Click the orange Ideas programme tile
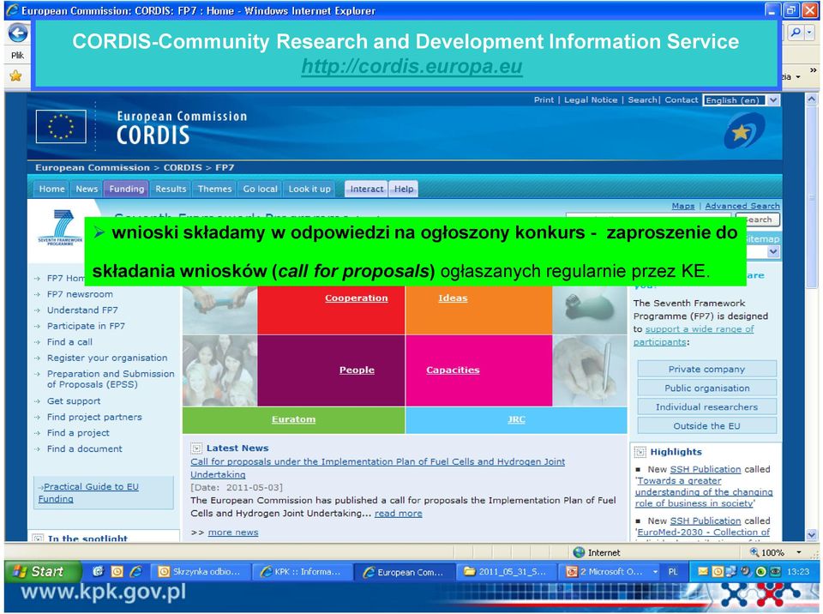The width and height of the screenshot is (823, 614). click(478, 310)
